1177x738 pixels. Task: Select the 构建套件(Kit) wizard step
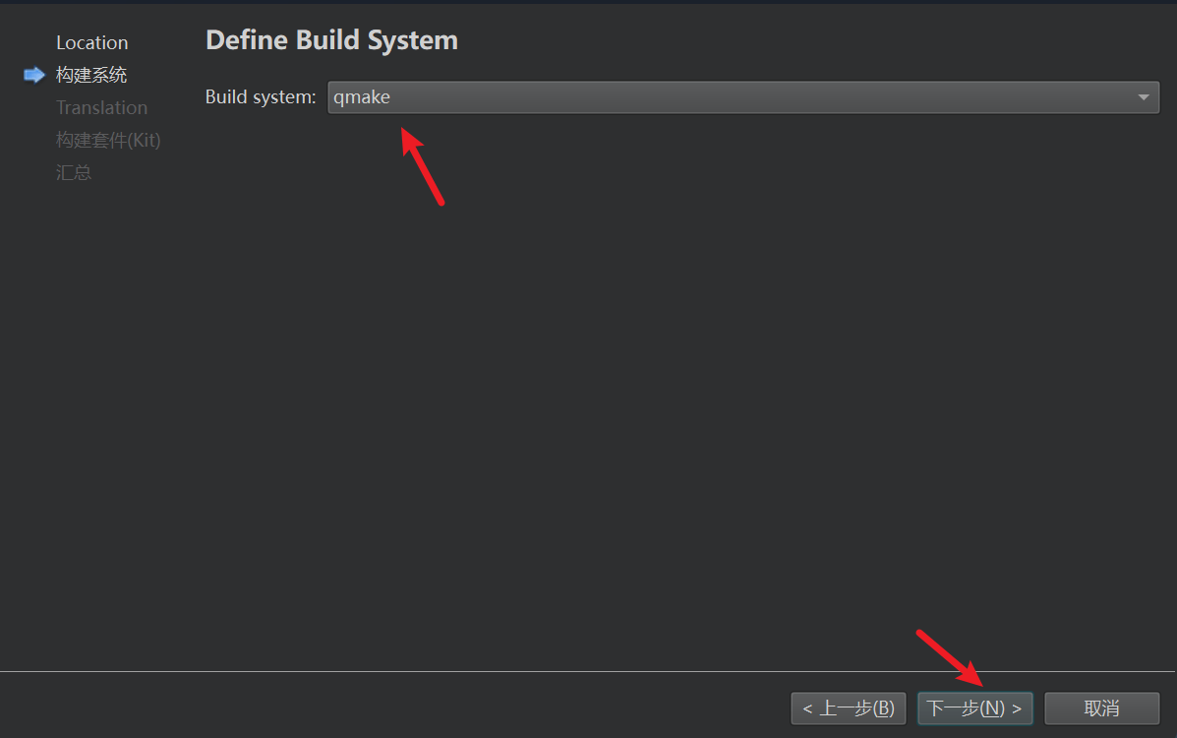coord(108,140)
